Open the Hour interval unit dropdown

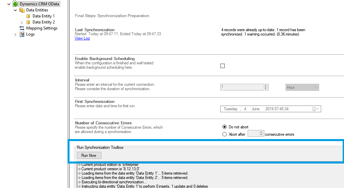302,87
